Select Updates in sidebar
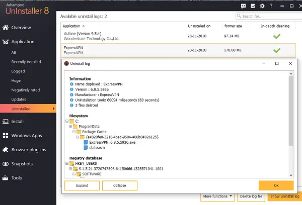Viewport: 302px width, 205px height. (x=19, y=99)
